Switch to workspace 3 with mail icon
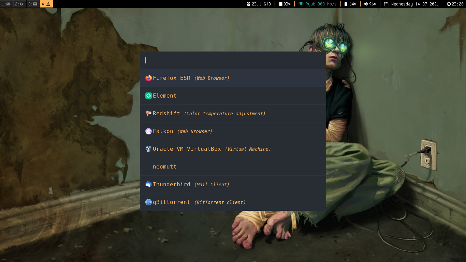The image size is (466, 262). [33, 4]
